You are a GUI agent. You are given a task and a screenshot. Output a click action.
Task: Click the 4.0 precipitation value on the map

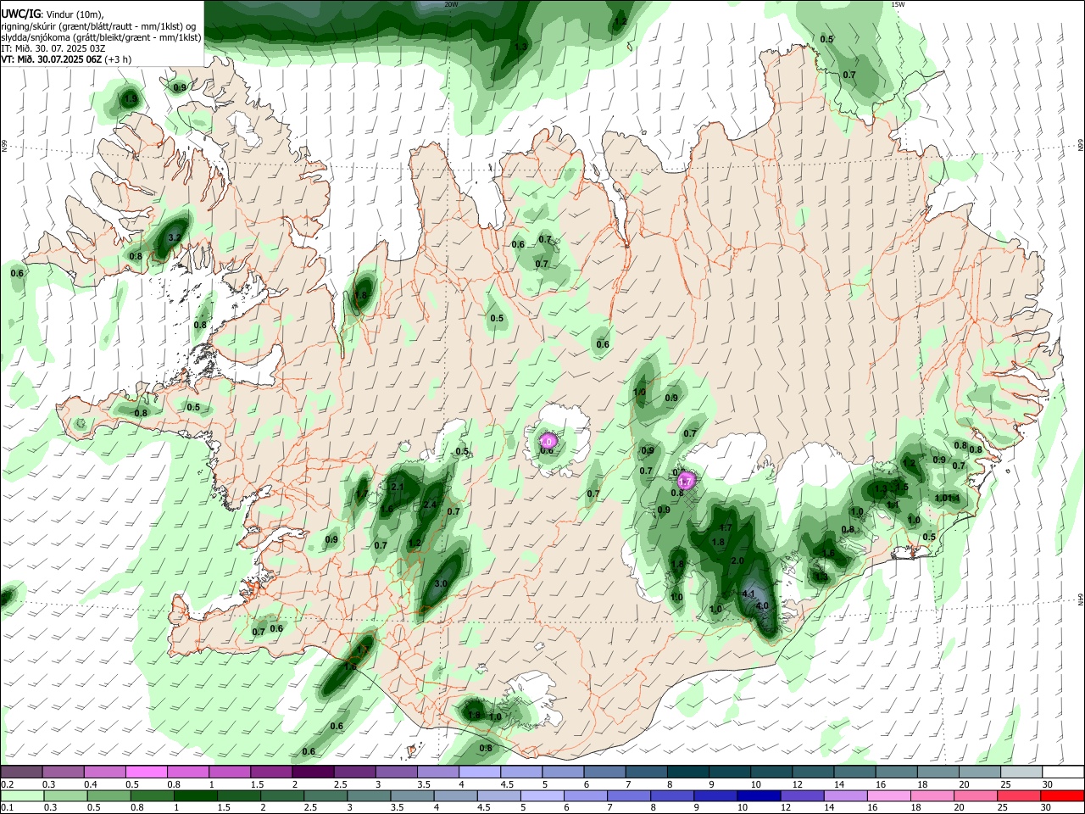coord(762,606)
